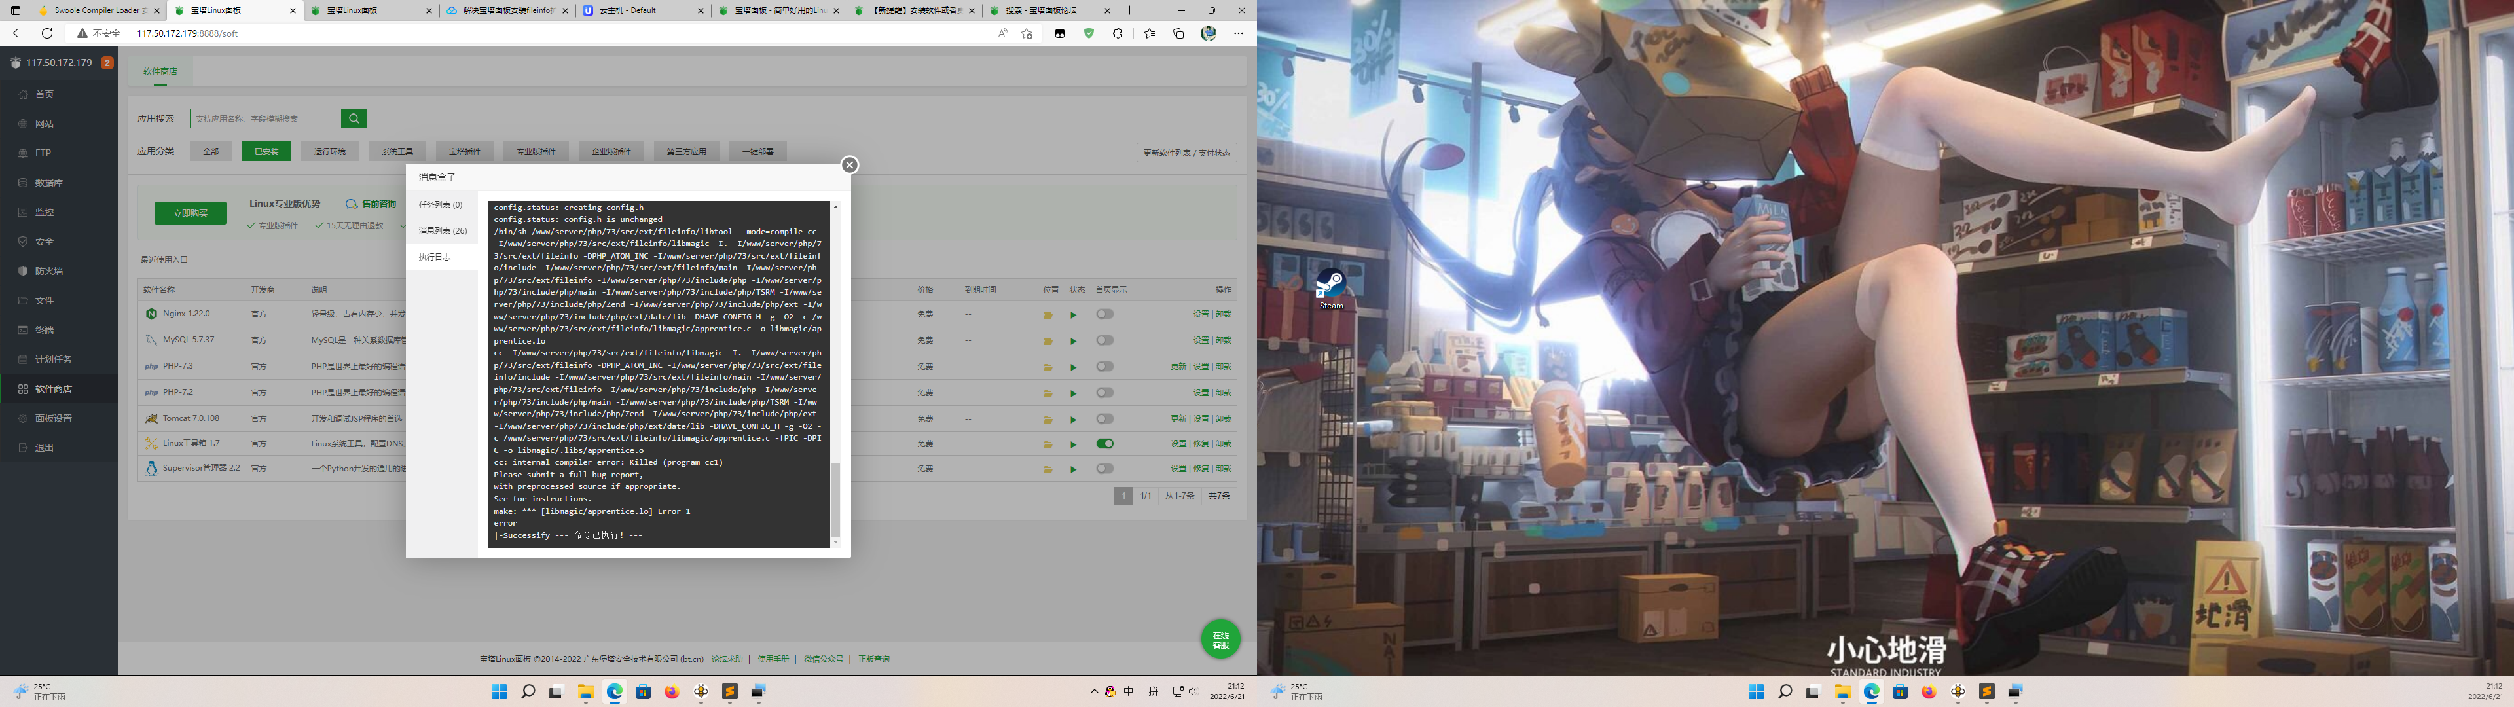2514x707 pixels.
Task: Click the green app search magnifier button
Action: (x=354, y=118)
